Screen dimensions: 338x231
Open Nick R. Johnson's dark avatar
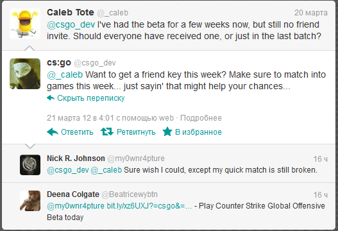(30, 165)
